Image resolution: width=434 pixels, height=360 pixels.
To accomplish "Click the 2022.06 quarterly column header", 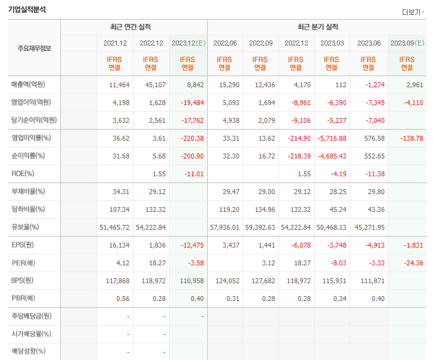I will point(226,43).
